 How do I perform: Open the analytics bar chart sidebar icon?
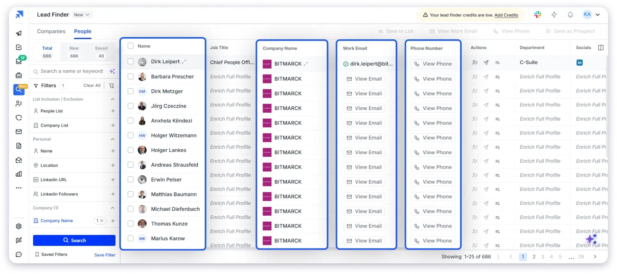click(19, 174)
